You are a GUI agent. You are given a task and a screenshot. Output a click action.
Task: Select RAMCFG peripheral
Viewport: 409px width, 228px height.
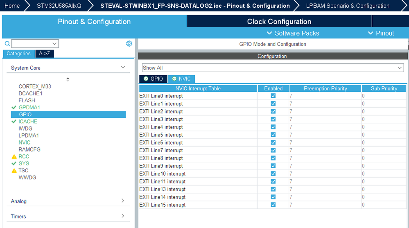29,149
